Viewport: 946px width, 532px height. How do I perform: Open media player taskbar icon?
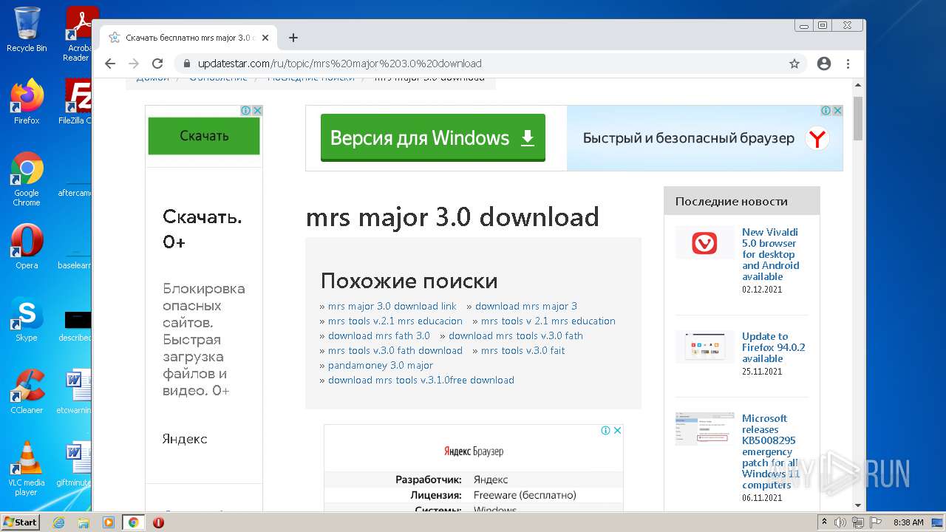coord(109,522)
